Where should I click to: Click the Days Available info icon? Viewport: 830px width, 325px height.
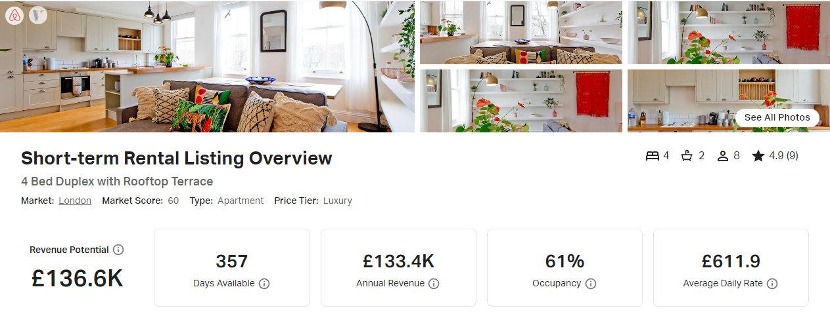[x=264, y=284]
